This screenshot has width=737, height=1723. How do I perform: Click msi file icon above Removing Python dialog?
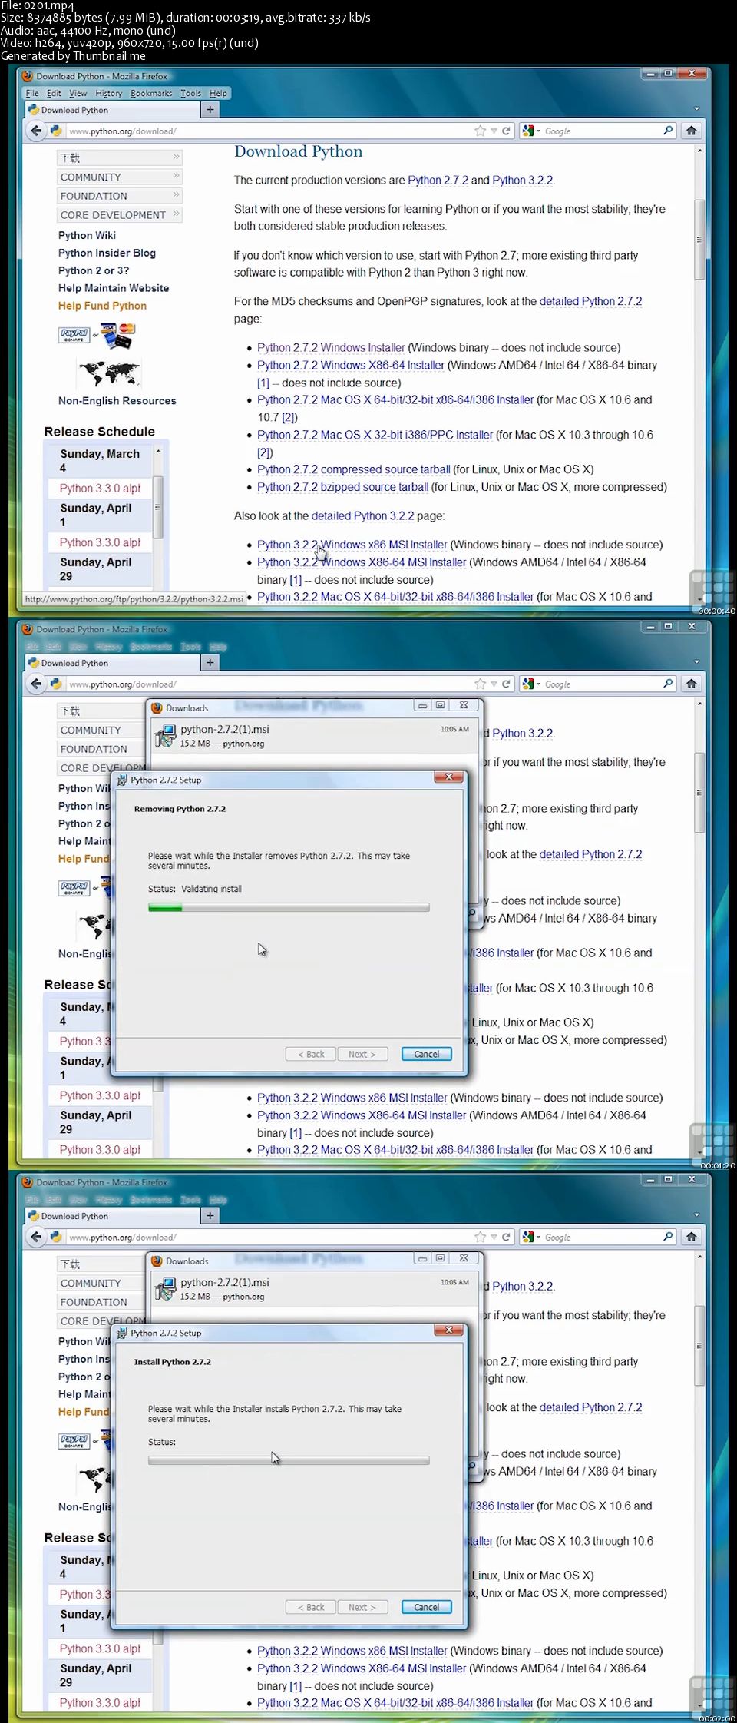pos(165,736)
